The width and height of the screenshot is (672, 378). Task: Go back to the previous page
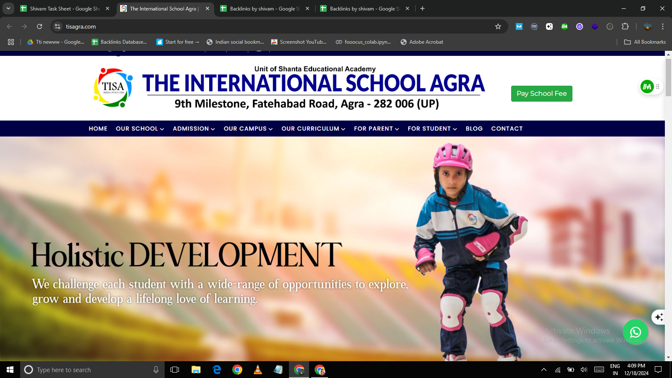[9, 26]
